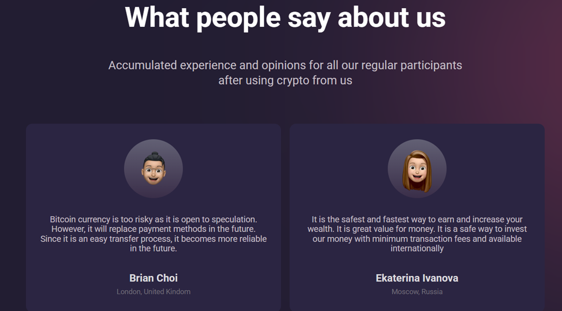Select the 'Moscow, Russia' location label
Screen dimensions: 562x311
417,291
